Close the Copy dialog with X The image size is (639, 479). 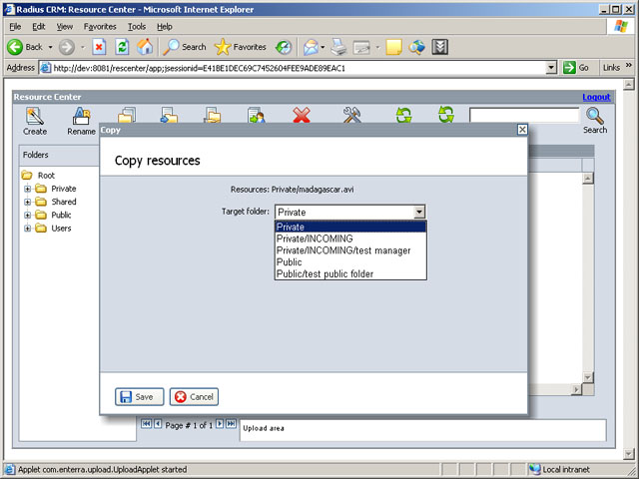[522, 130]
